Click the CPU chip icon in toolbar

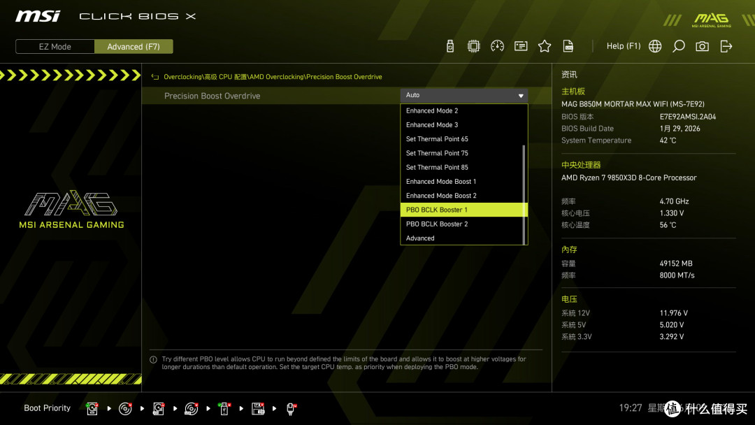[474, 46]
